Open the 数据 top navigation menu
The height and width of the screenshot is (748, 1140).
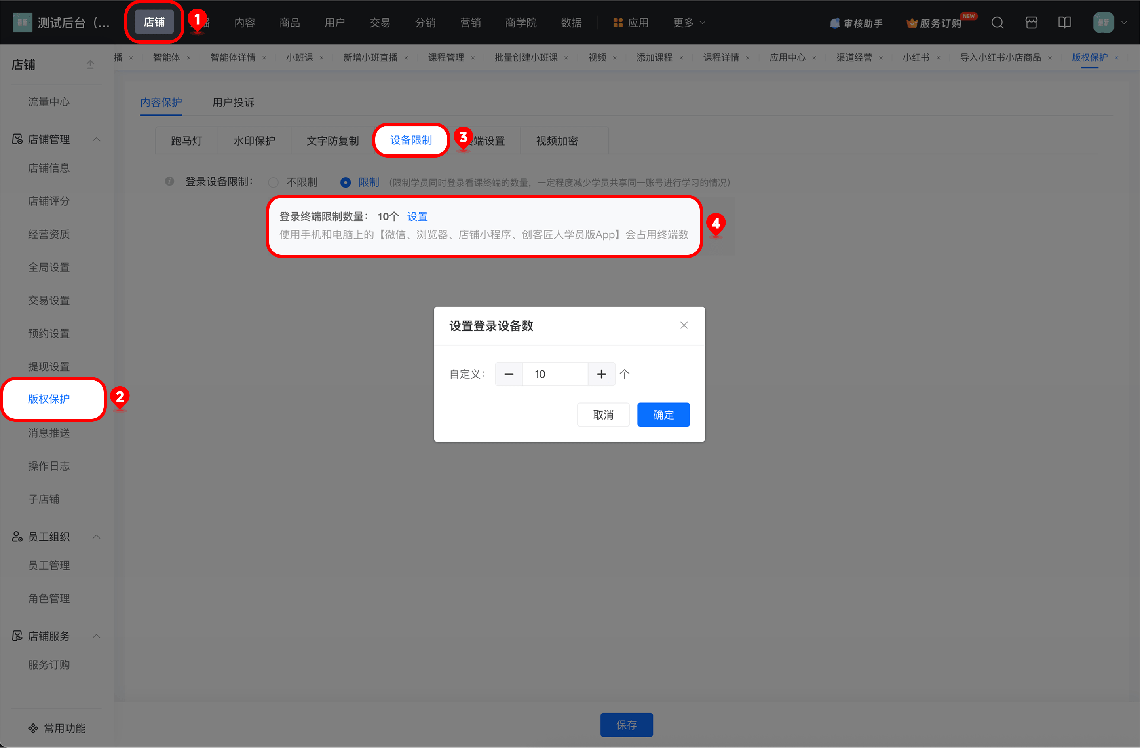pyautogui.click(x=572, y=23)
